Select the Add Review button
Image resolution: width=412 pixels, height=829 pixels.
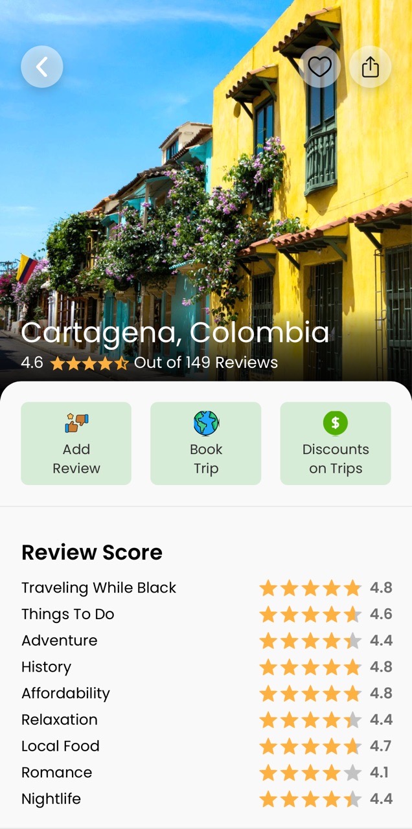(76, 444)
